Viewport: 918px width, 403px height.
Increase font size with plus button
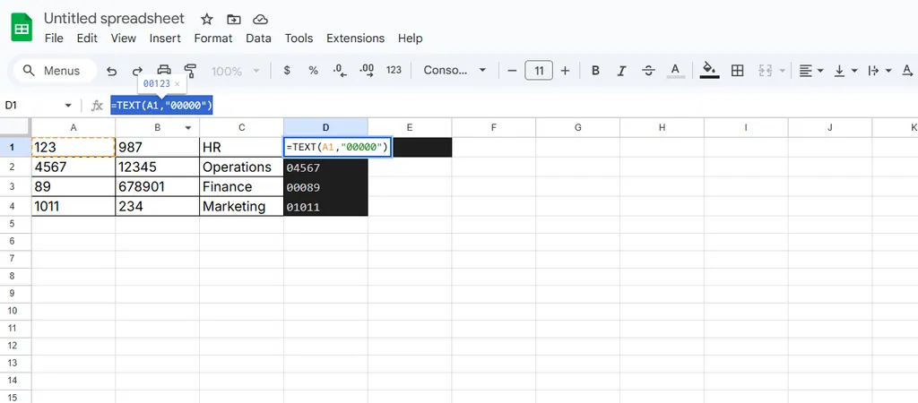point(565,71)
